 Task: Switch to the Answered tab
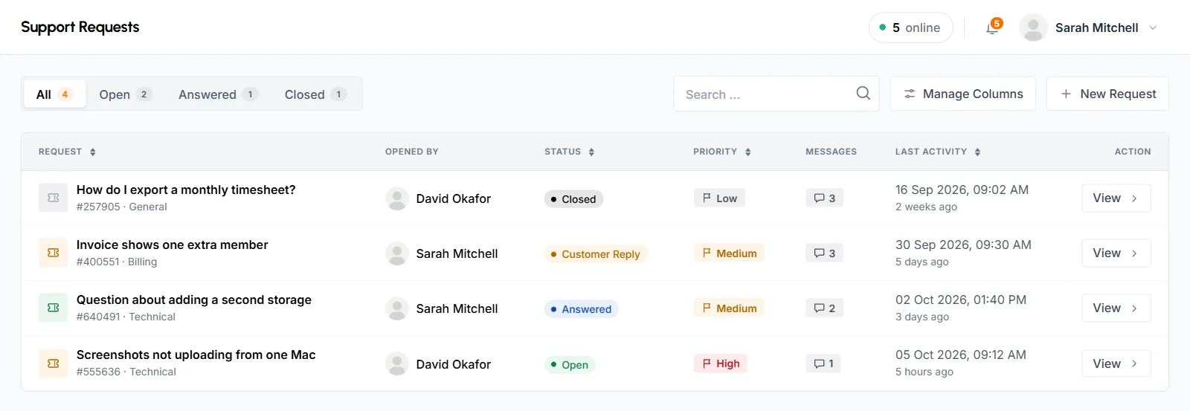(217, 94)
